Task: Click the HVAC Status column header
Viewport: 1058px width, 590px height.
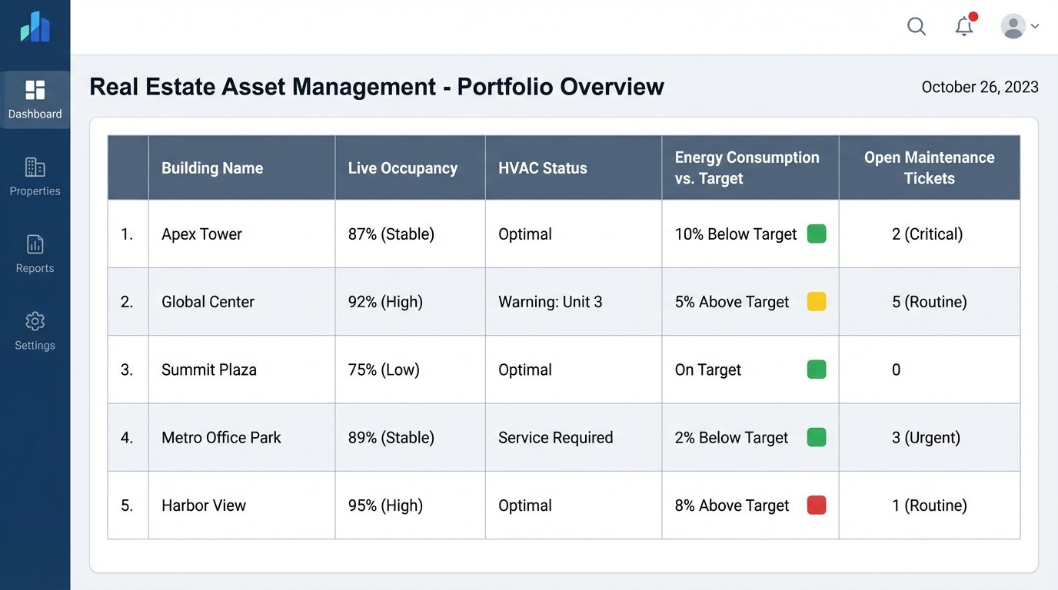Action: tap(542, 168)
